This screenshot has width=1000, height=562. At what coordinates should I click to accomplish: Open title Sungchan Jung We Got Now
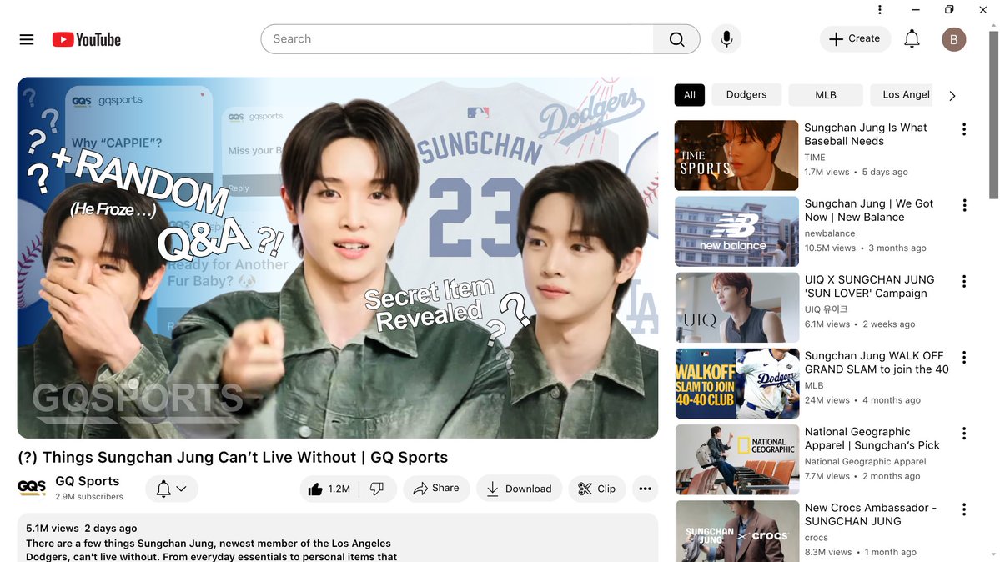click(868, 210)
